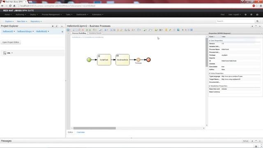
Task: Open the Save icon's dropdown arrow
Action: click(70, 30)
